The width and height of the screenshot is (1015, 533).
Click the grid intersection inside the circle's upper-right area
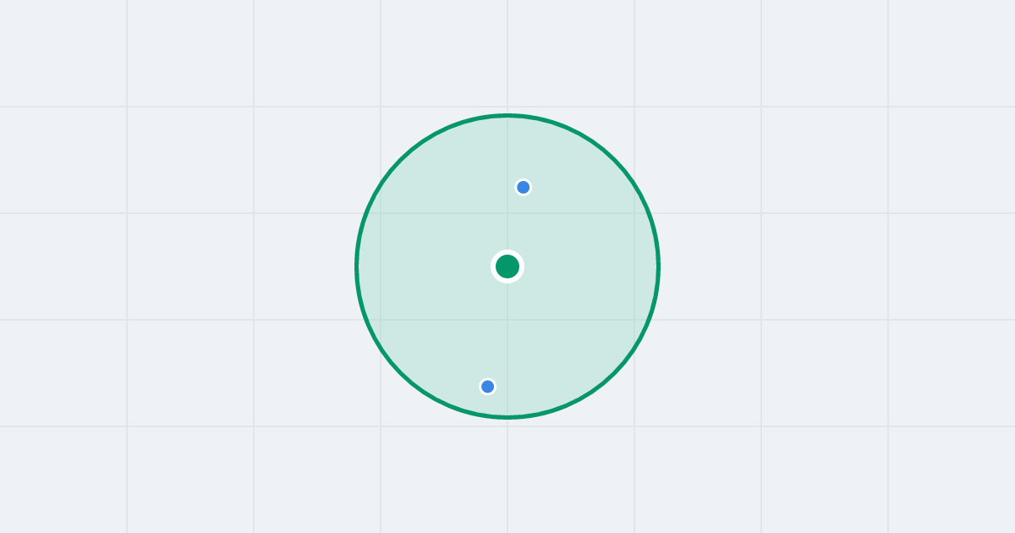tap(634, 213)
